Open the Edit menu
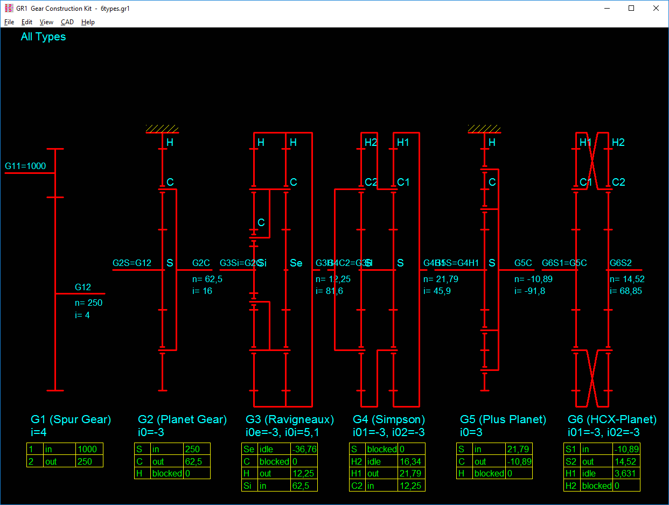Screen dimensions: 669x505 (27, 22)
